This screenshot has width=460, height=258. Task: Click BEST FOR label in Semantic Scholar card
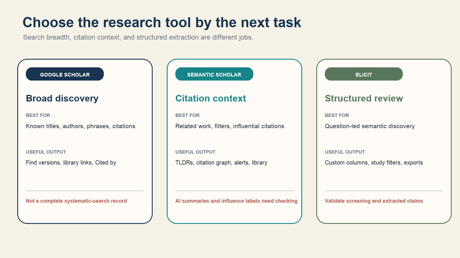pos(187,115)
